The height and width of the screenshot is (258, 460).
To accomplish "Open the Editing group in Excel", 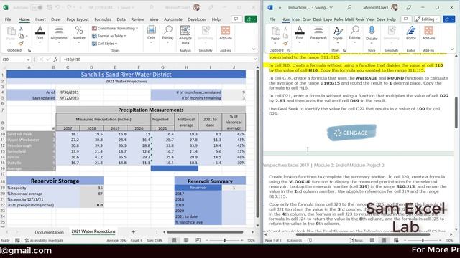I will pyautogui.click(x=167, y=34).
